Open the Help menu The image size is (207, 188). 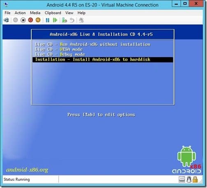tap(81, 13)
